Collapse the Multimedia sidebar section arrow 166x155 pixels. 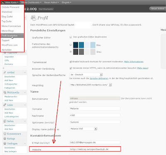[25, 92]
